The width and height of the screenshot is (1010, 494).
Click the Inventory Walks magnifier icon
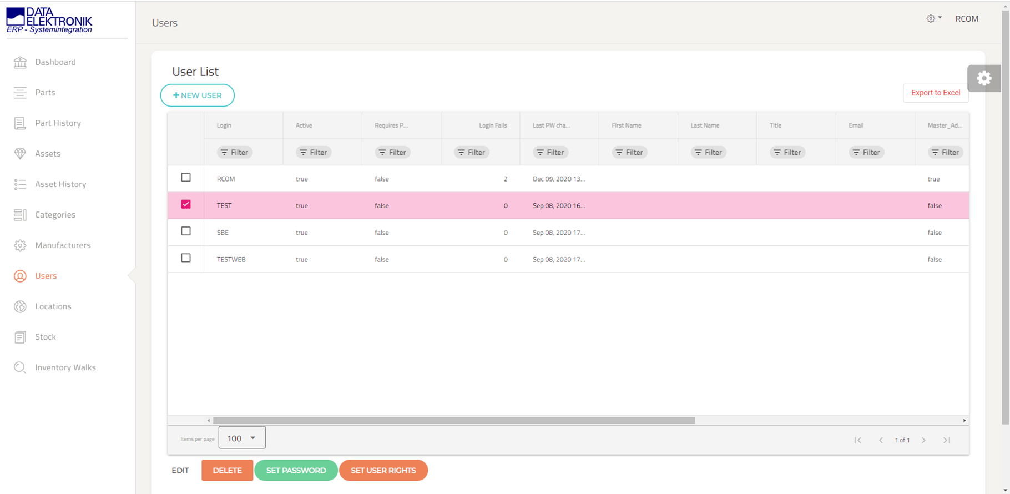point(20,367)
